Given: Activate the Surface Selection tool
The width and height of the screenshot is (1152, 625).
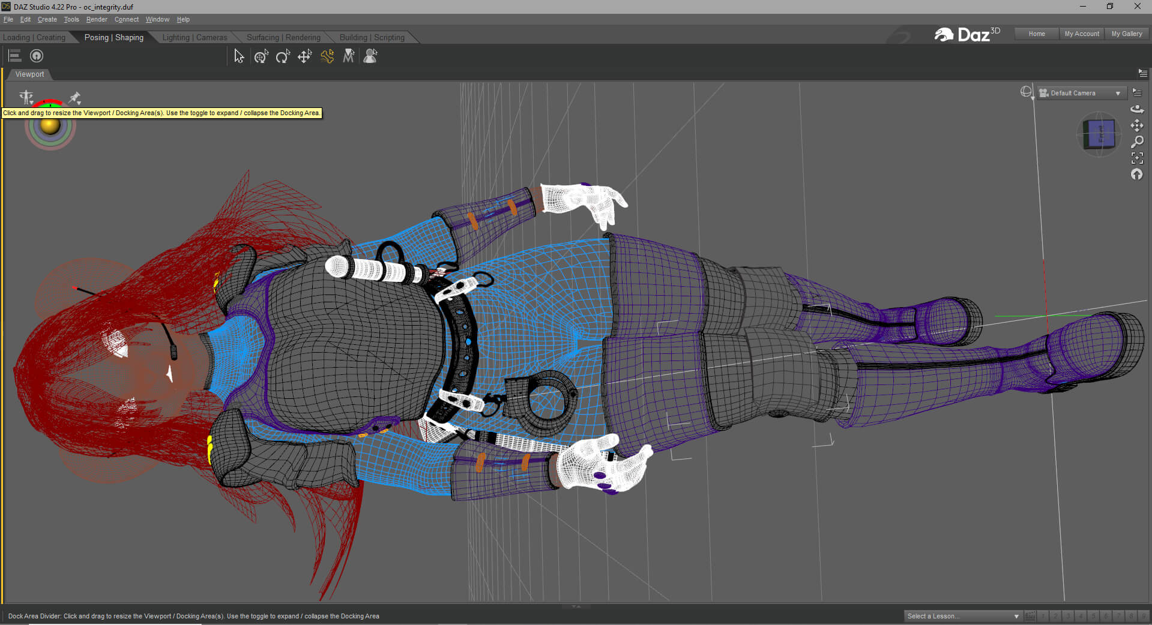Looking at the screenshot, I should [349, 56].
